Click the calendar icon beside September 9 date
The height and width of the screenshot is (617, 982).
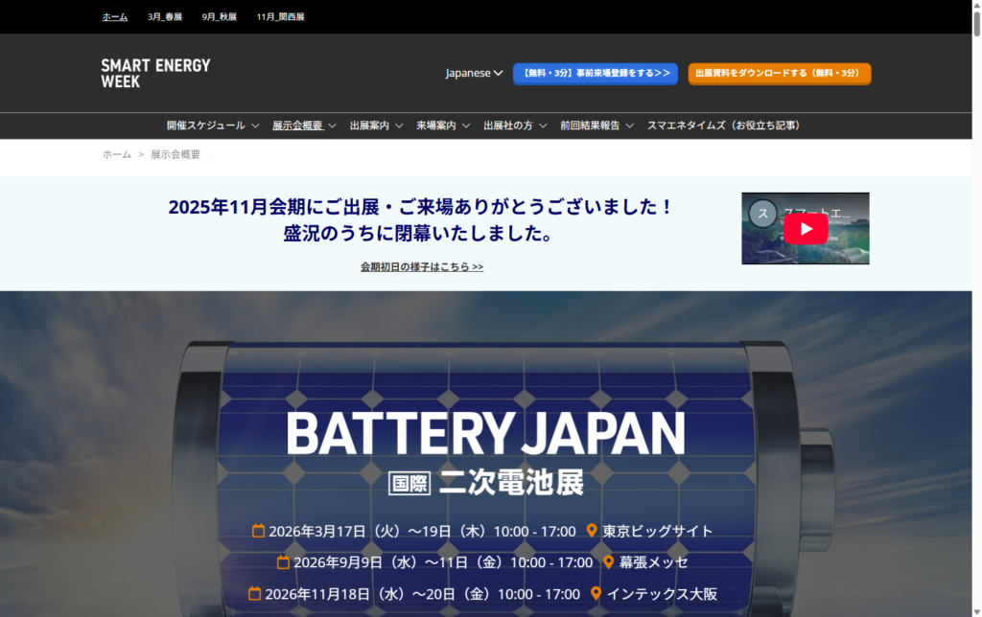283,562
